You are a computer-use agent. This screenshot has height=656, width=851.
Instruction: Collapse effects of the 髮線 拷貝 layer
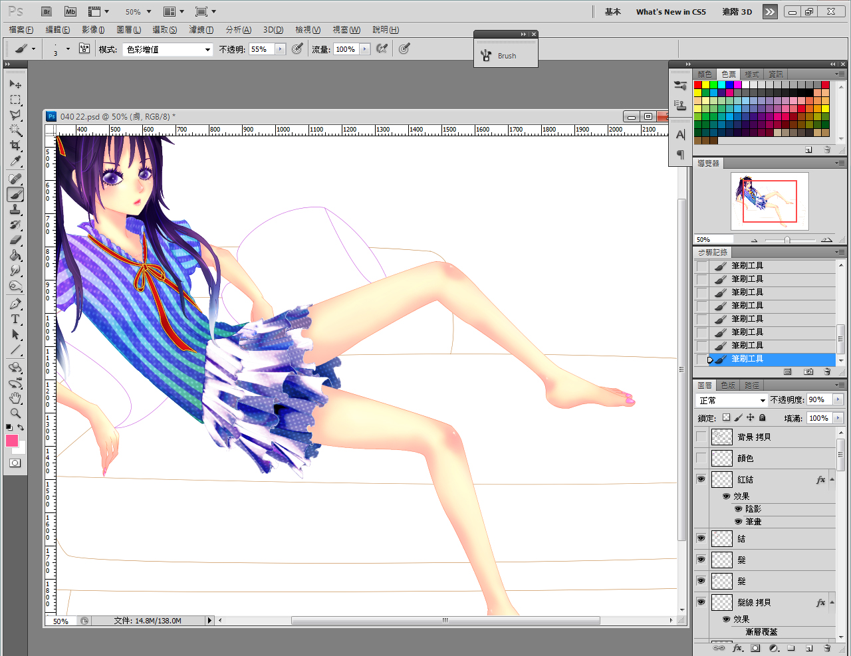point(832,602)
